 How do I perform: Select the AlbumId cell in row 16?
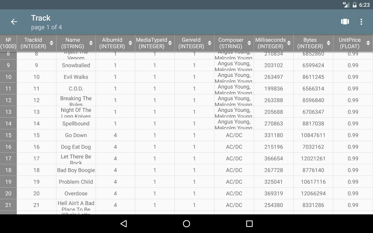115,147
